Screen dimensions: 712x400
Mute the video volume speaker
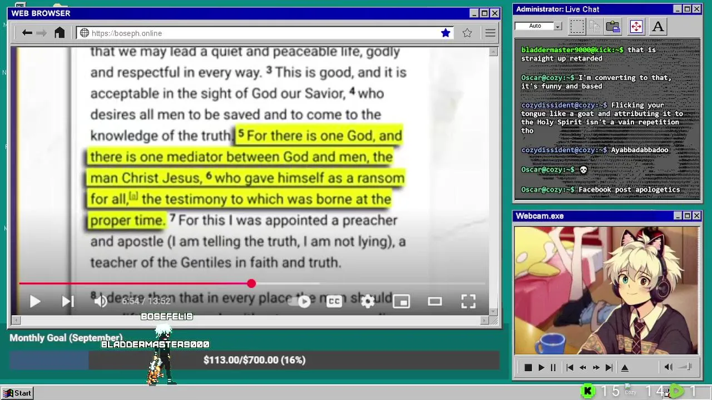pyautogui.click(x=101, y=302)
